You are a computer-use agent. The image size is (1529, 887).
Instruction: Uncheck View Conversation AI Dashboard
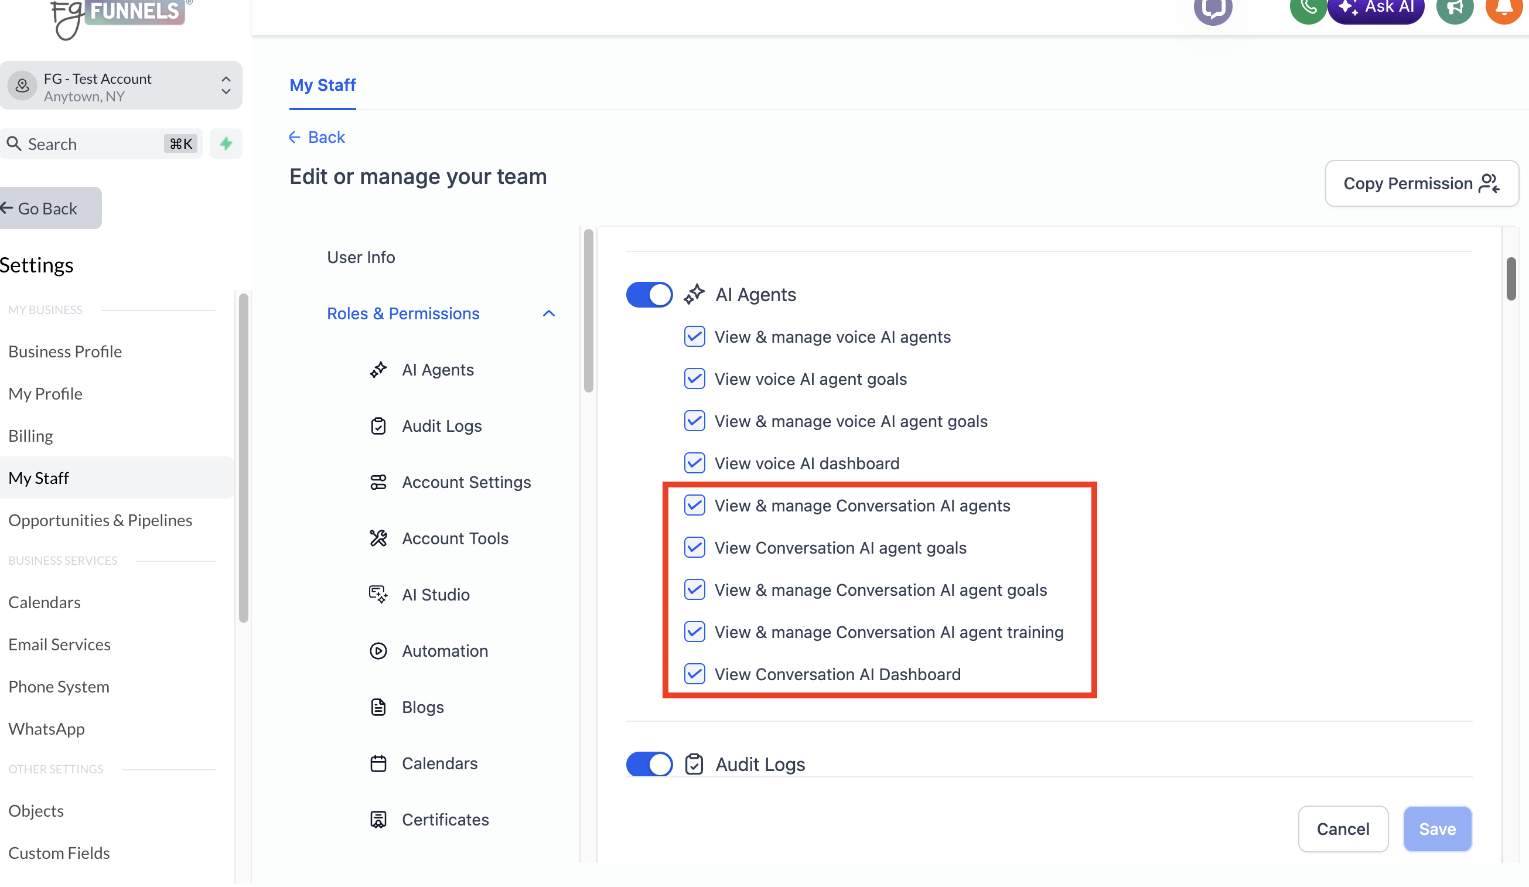click(694, 675)
